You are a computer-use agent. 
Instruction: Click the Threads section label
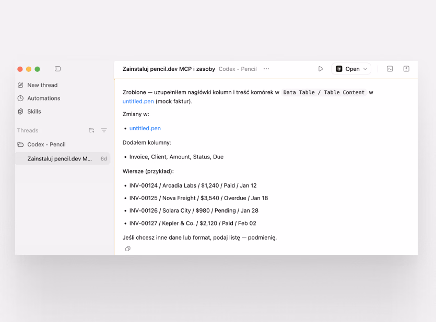click(28, 130)
